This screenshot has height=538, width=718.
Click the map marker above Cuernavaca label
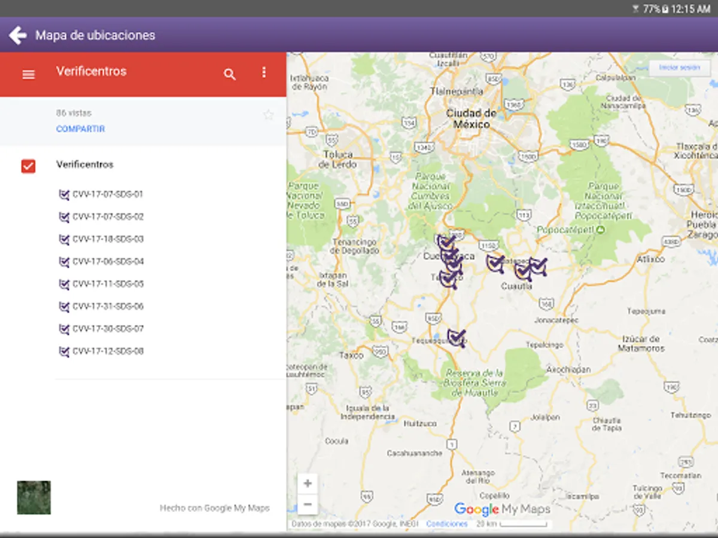(446, 243)
